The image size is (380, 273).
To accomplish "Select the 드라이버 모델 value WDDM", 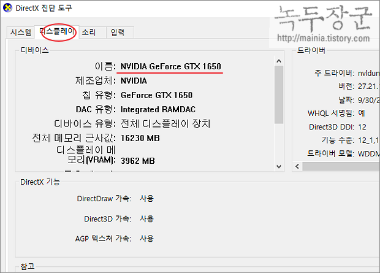I will pyautogui.click(x=368, y=153).
